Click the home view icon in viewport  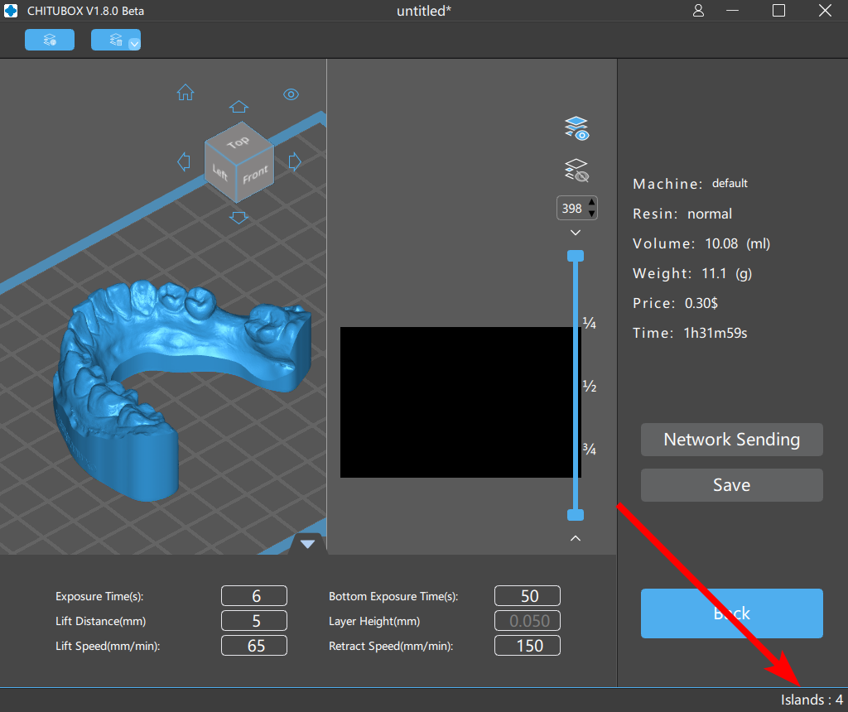[x=185, y=93]
